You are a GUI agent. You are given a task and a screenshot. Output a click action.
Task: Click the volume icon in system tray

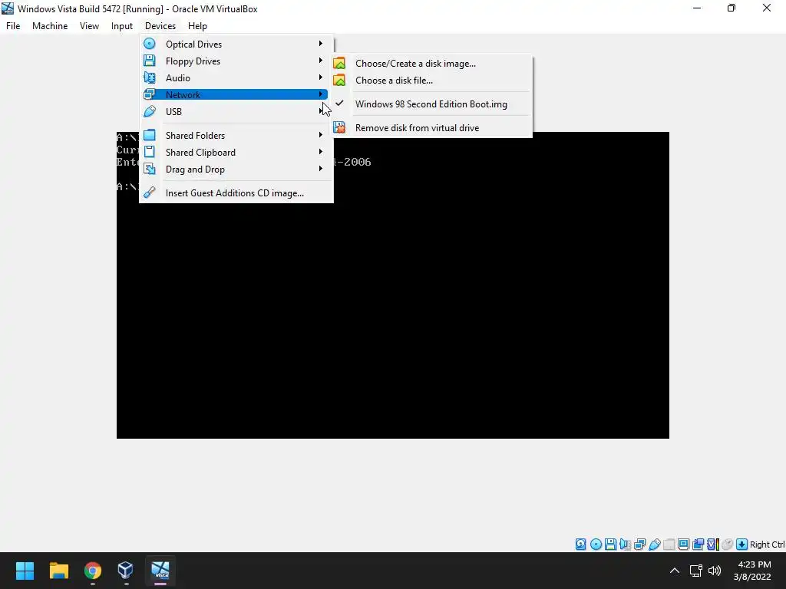pyautogui.click(x=715, y=571)
